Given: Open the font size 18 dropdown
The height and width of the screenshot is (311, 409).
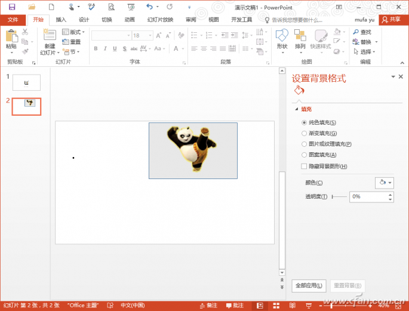Looking at the screenshot, I should pos(150,35).
